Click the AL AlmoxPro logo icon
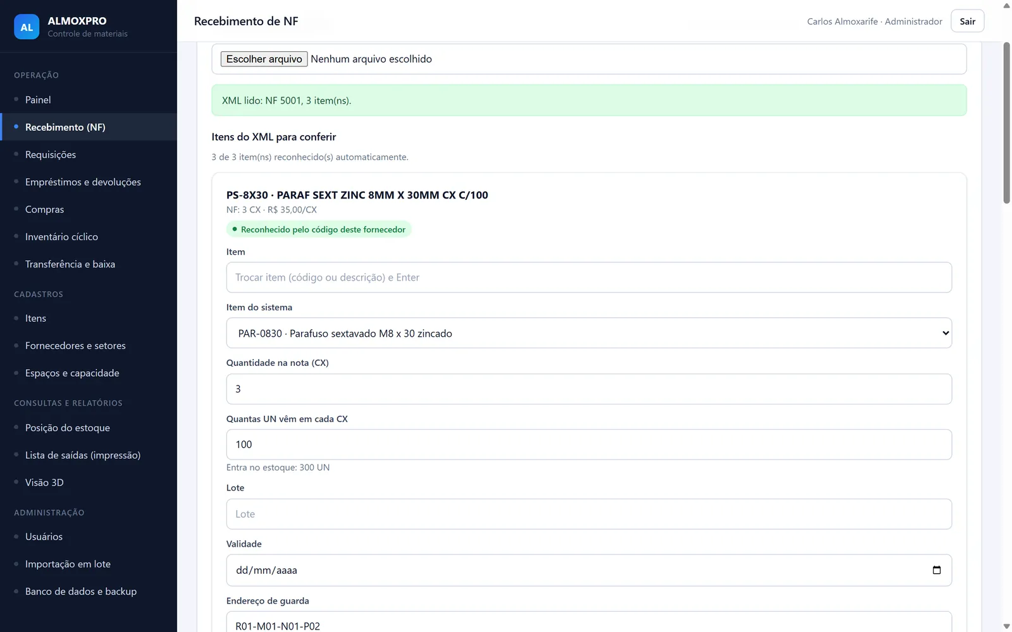The height and width of the screenshot is (632, 1012). [27, 27]
